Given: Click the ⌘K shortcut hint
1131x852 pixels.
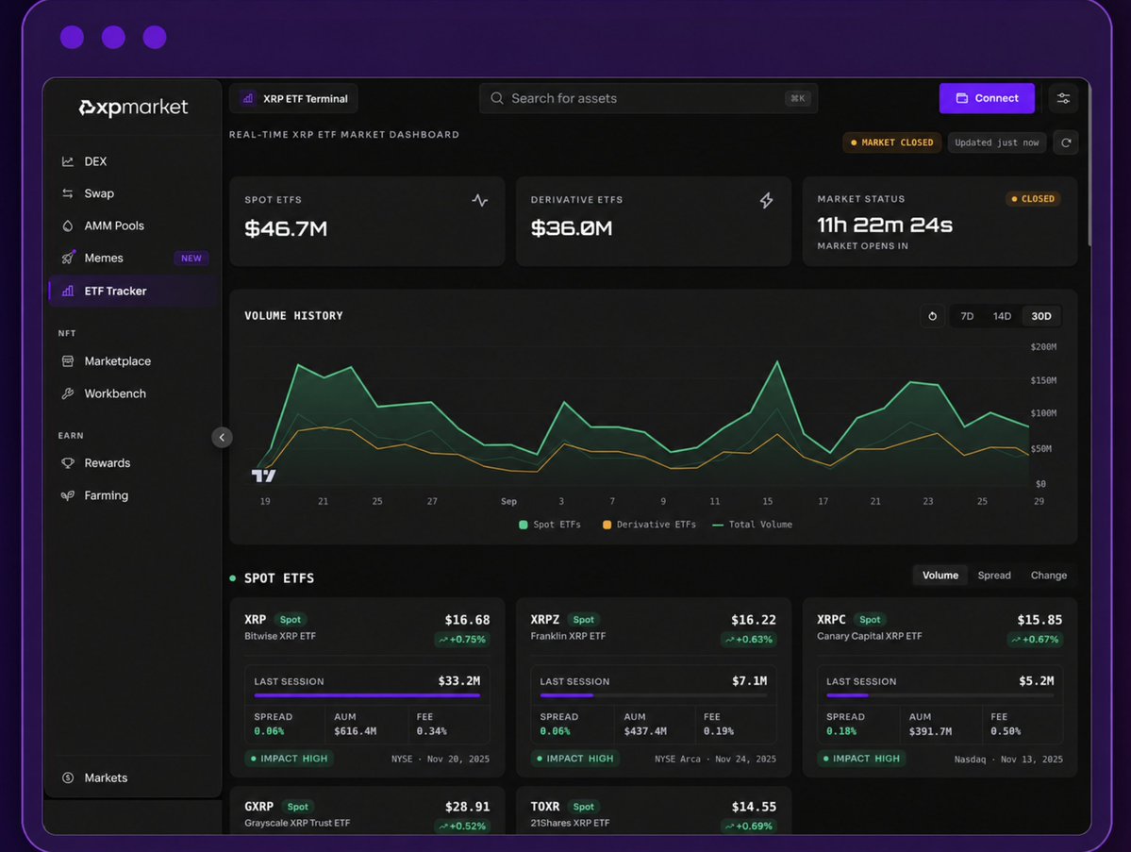Looking at the screenshot, I should pos(797,98).
